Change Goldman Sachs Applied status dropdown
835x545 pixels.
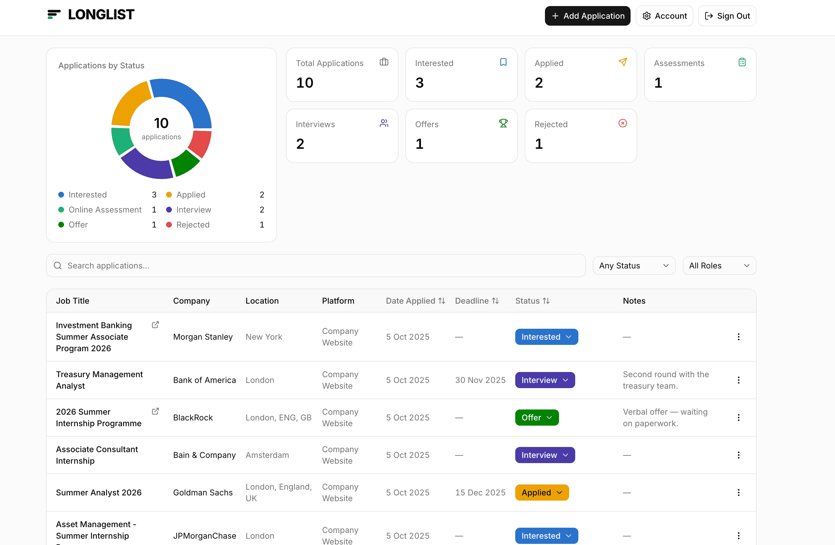542,493
